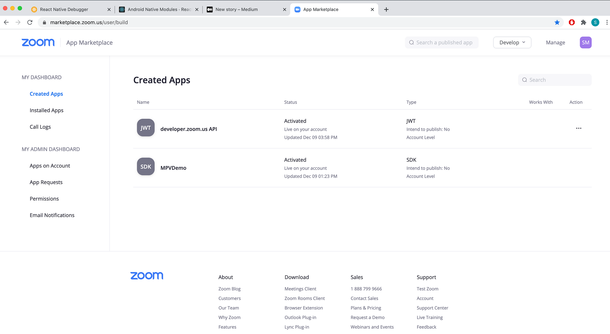Click the red ad blocker extension icon
Screen dimensions: 610x334
(572, 22)
